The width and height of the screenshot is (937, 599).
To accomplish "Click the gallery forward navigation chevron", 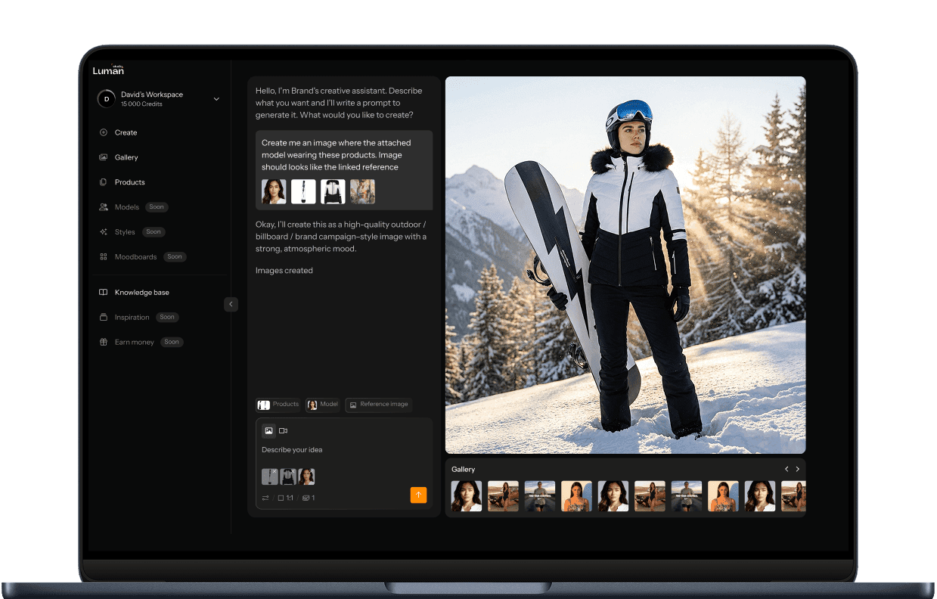I will 797,469.
